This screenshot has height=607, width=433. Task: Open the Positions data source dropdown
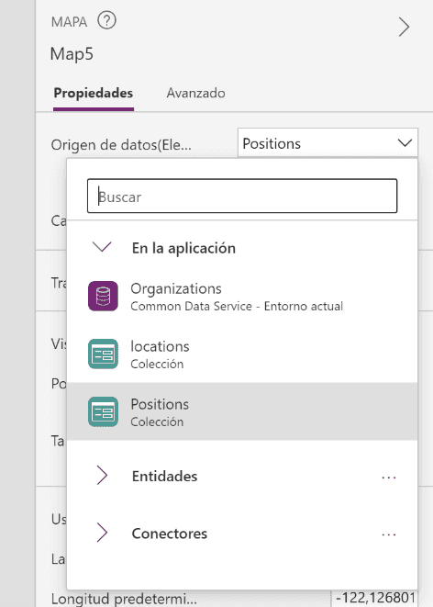pos(328,143)
